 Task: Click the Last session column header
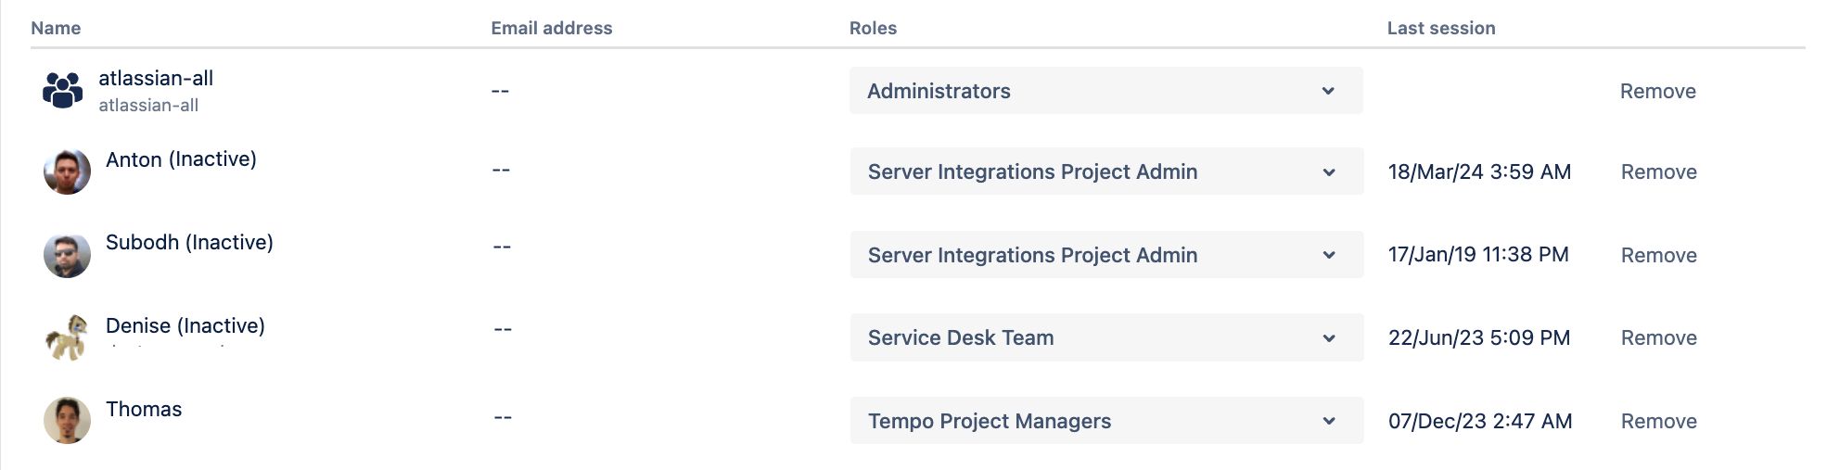coord(1440,28)
